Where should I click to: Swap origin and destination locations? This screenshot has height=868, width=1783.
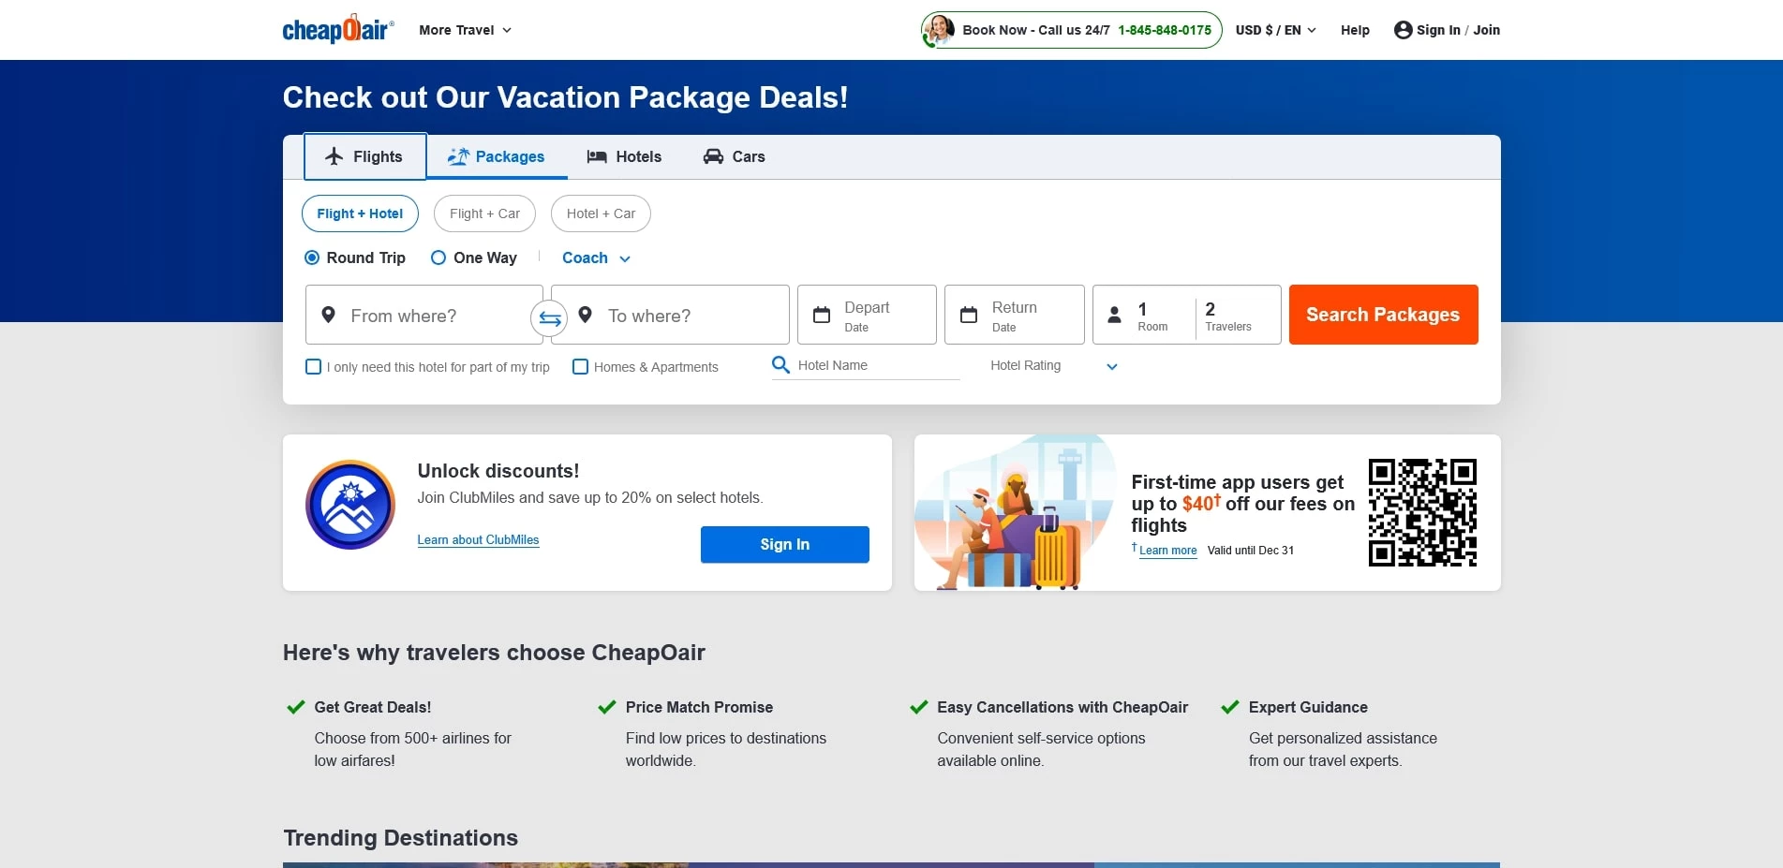(x=549, y=318)
